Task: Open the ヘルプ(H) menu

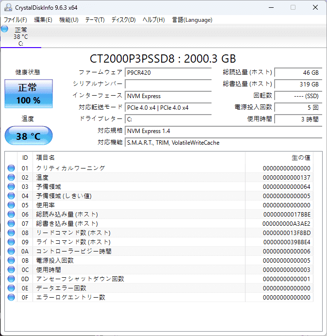Action: click(x=154, y=20)
